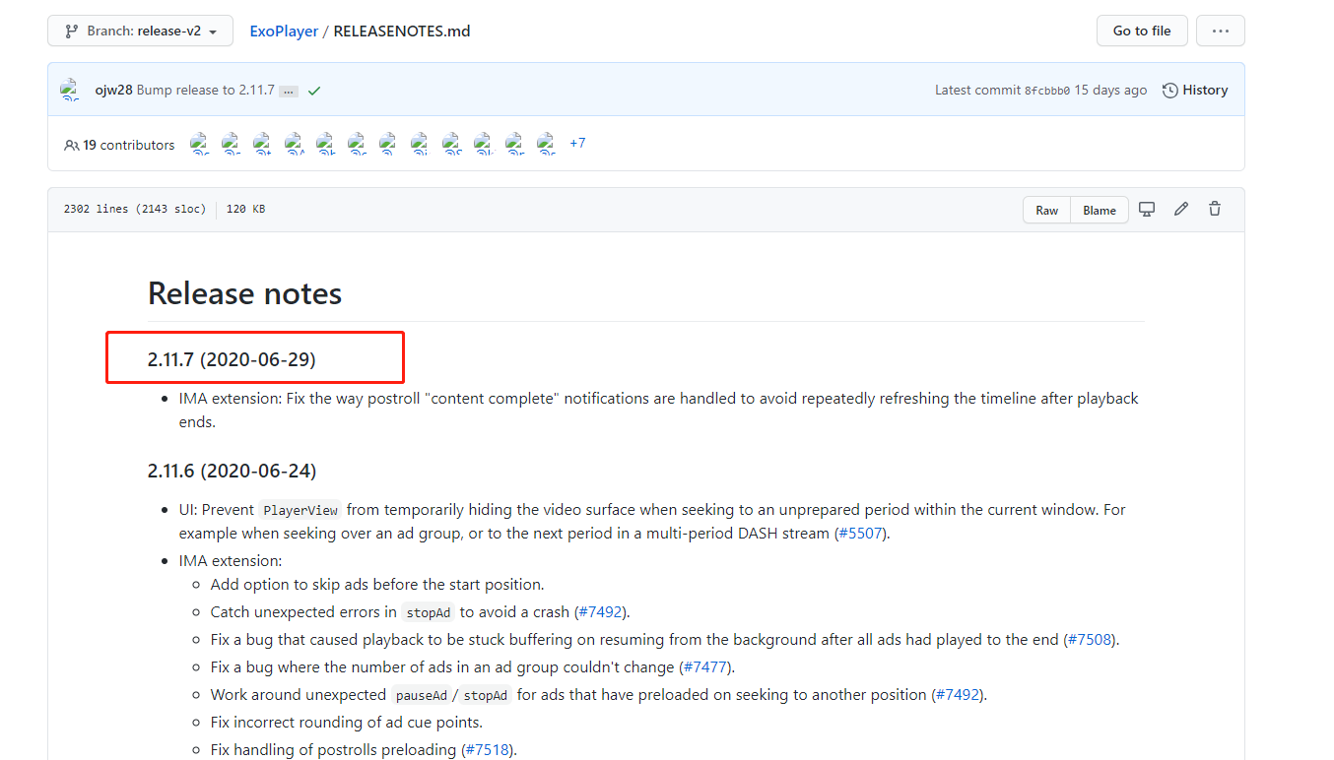Viewport: 1334px width, 760px height.
Task: Open the Branch: release-v2 dropdown
Action: (x=140, y=31)
